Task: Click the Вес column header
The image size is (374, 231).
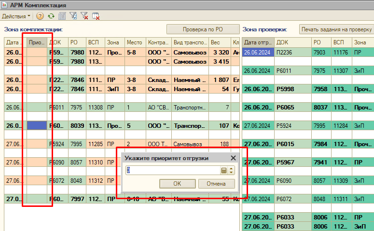Action: pos(220,42)
